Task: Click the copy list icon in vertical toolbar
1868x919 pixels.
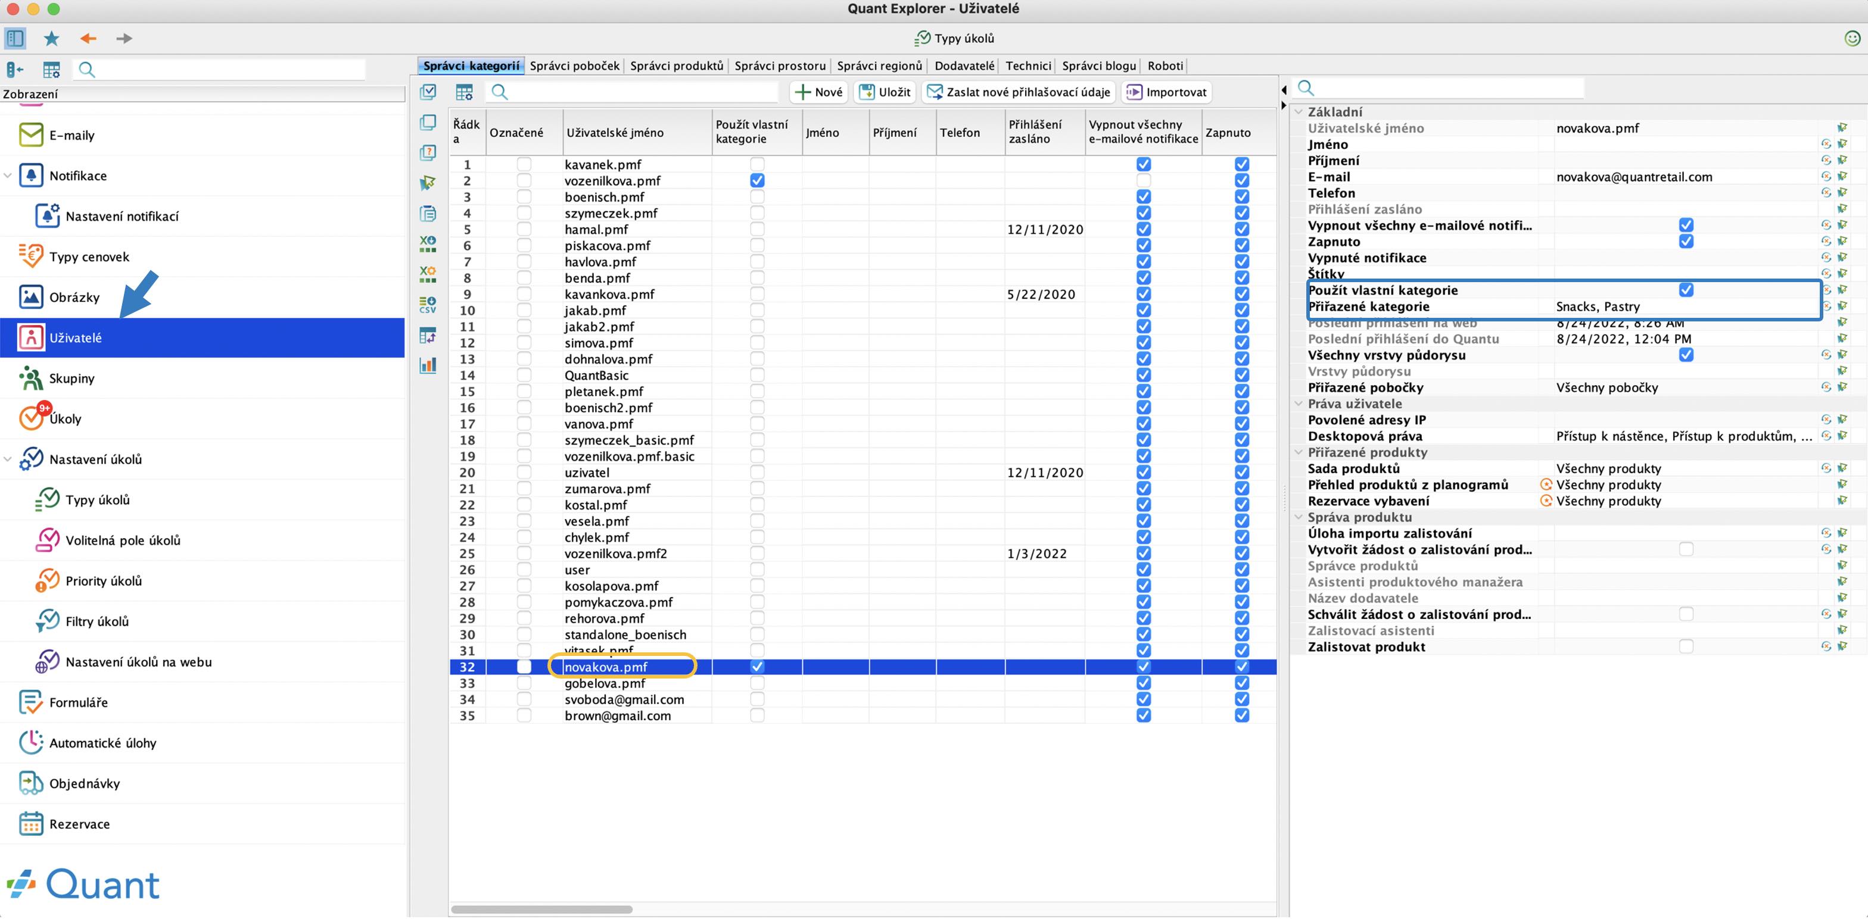Action: click(428, 213)
